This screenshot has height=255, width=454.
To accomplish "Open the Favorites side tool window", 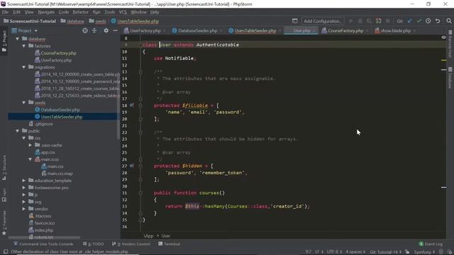I will tap(4, 222).
